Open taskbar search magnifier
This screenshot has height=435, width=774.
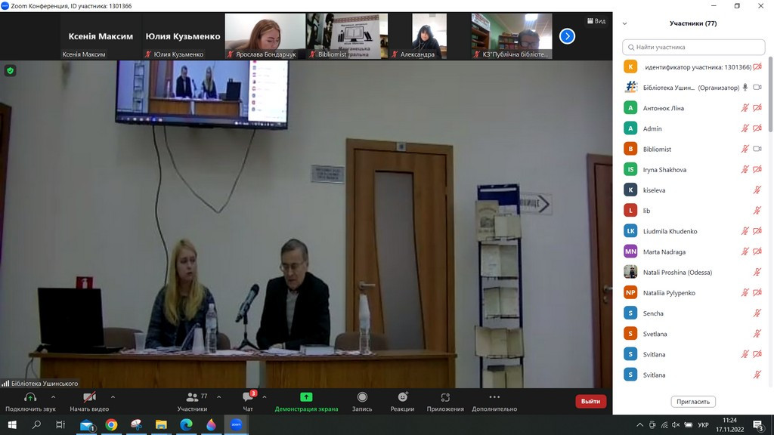pyautogui.click(x=36, y=424)
